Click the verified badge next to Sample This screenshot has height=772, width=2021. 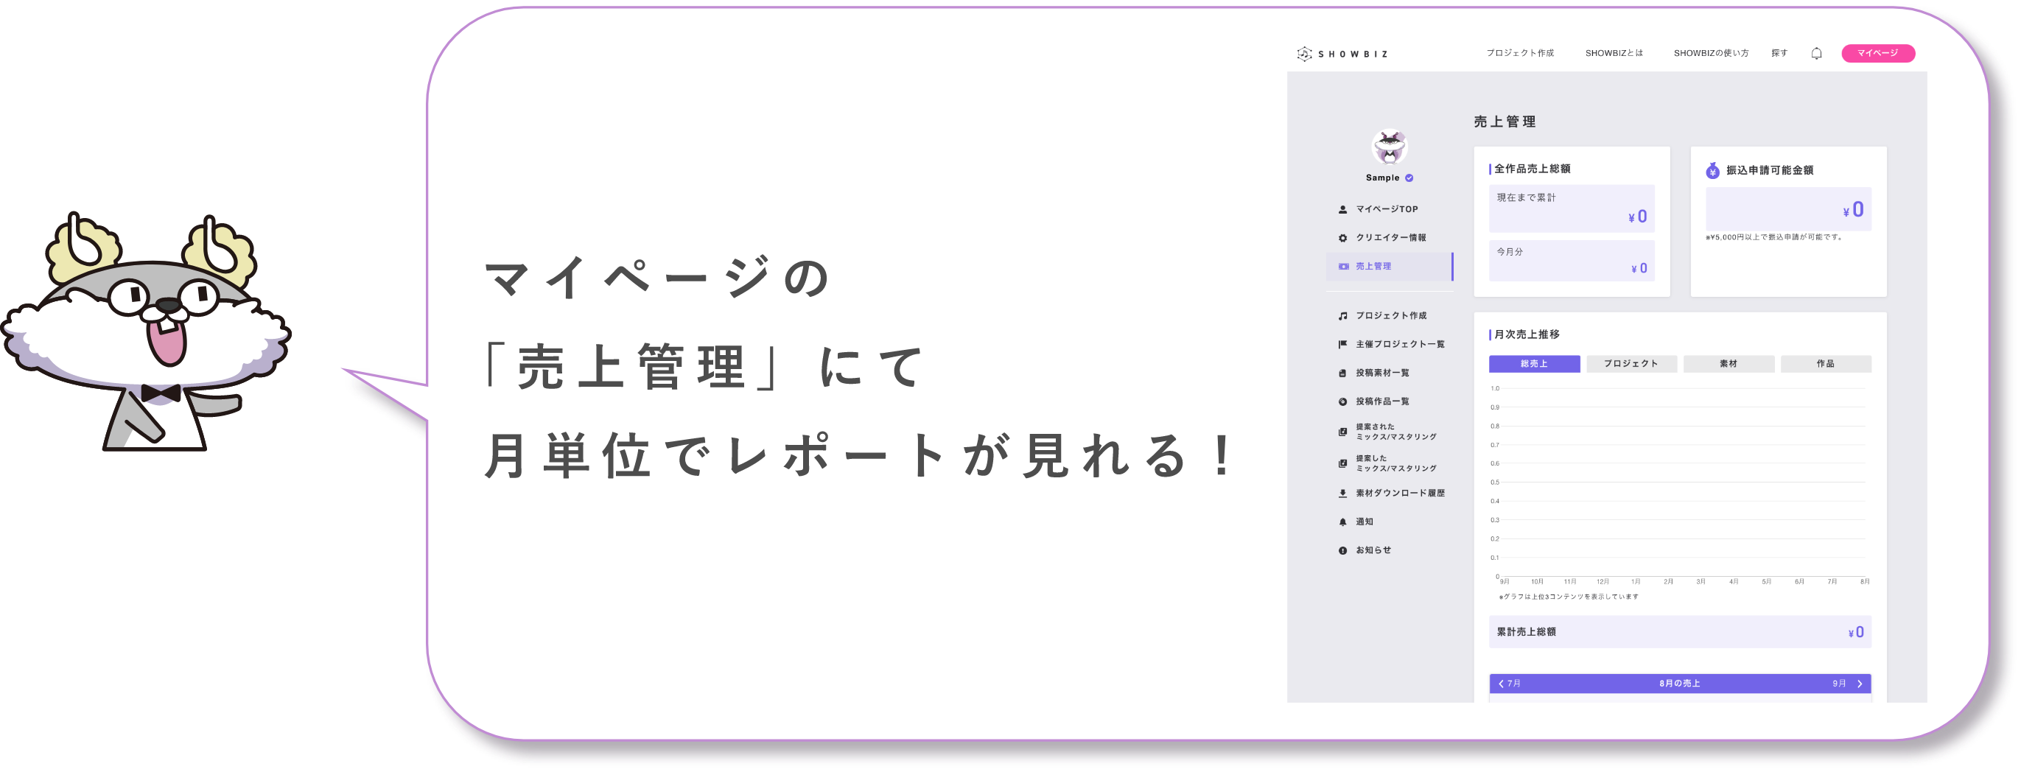(1409, 178)
